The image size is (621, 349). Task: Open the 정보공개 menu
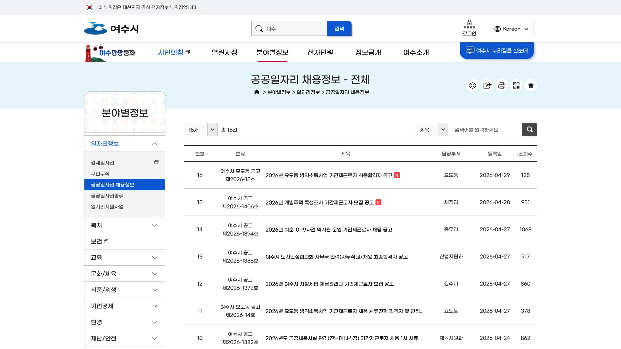click(368, 52)
